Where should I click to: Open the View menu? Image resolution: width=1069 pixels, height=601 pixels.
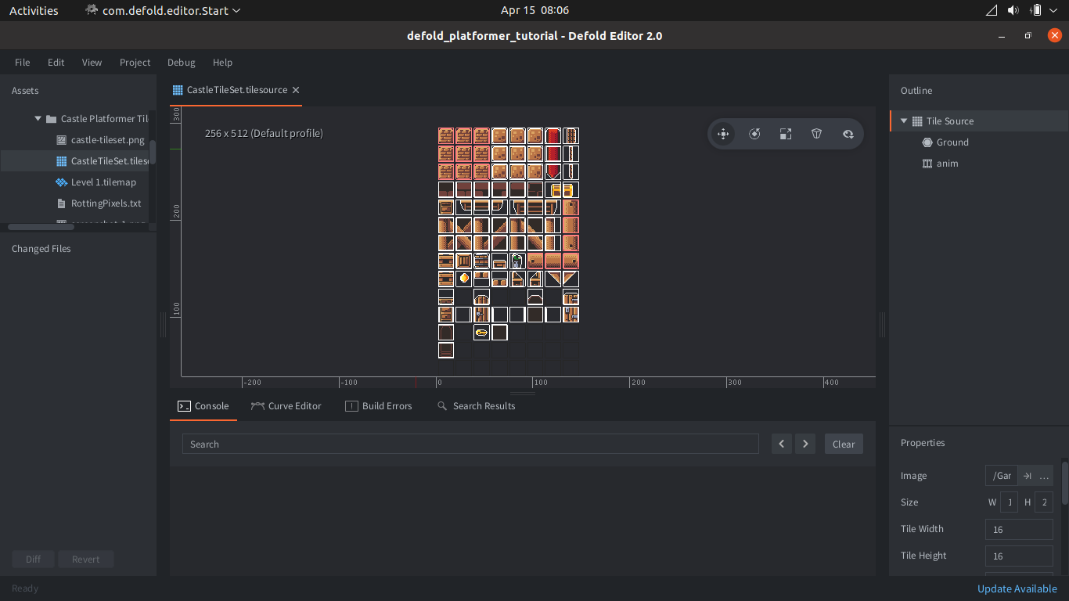[92, 63]
